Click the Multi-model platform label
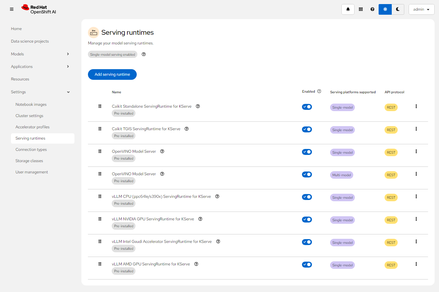This screenshot has height=292, width=439. (342, 175)
